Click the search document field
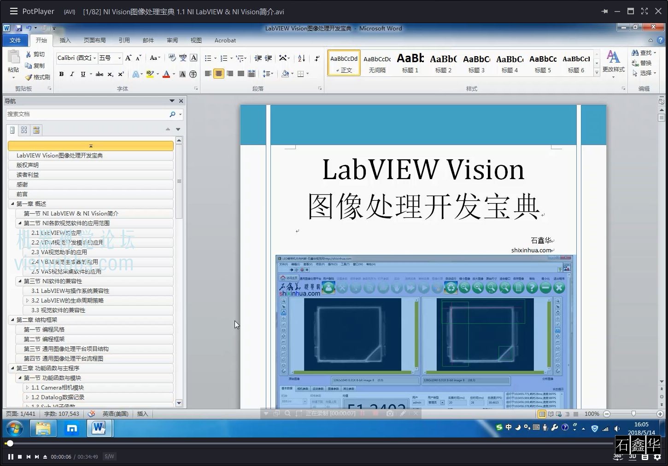 coord(88,114)
